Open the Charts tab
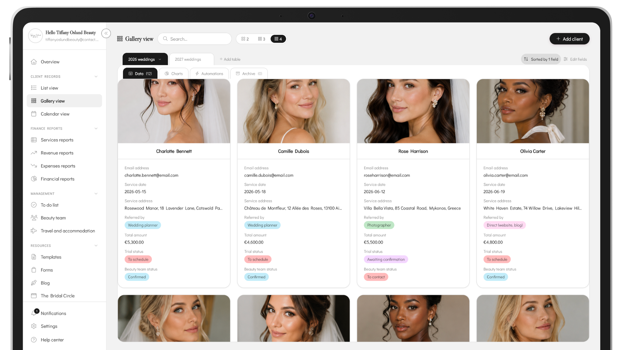623x350 pixels. click(174, 74)
